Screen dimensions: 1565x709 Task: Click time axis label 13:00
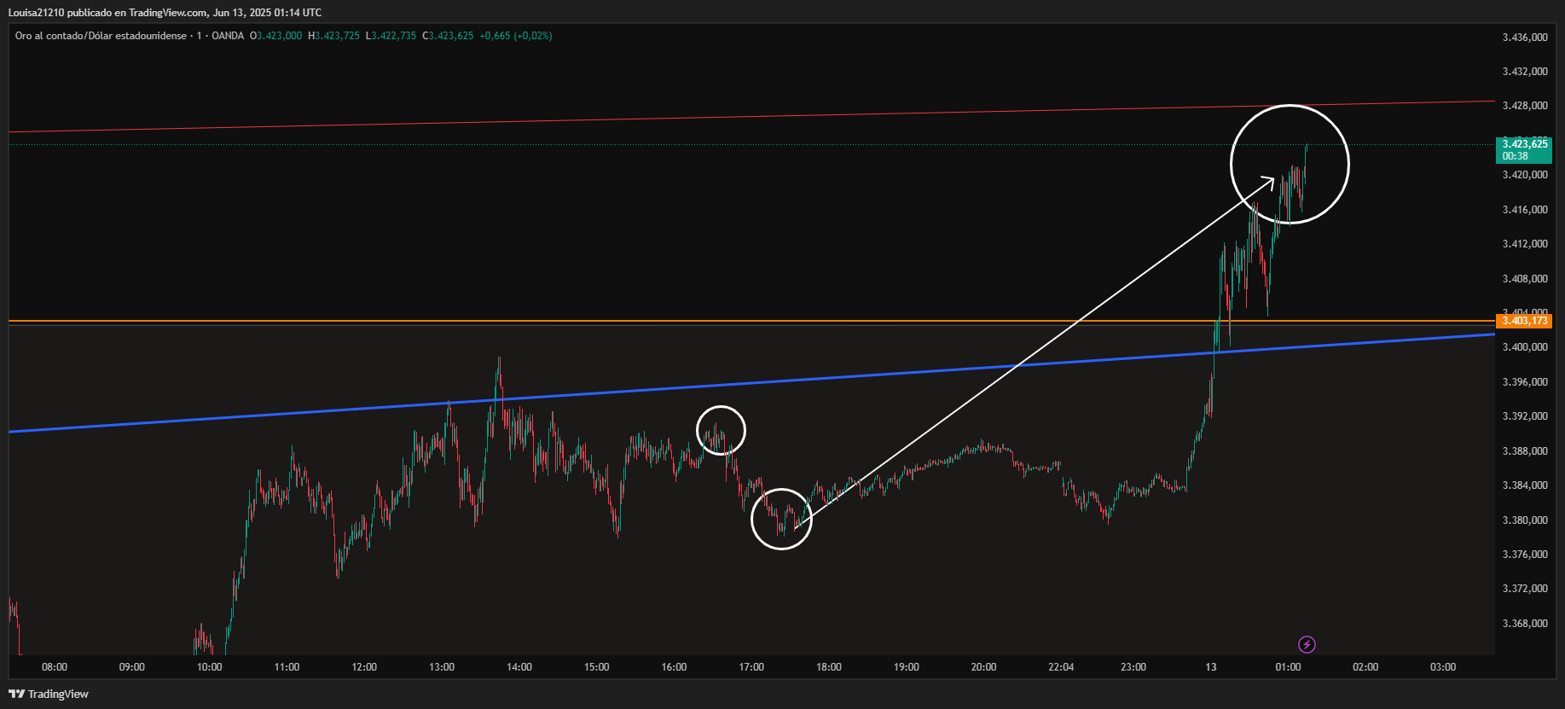click(x=442, y=667)
